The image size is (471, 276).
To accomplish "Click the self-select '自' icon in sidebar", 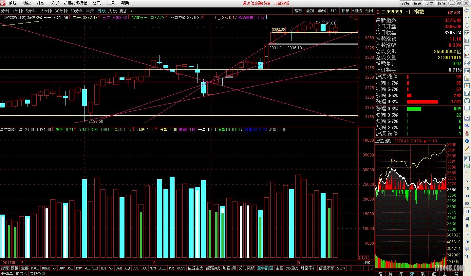I will tap(467, 86).
